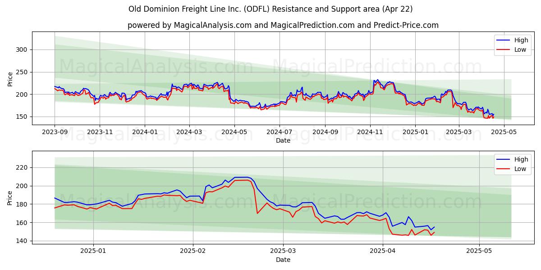Click 'High' in the lower chart legend
The height and width of the screenshot is (270, 541).
click(x=521, y=159)
